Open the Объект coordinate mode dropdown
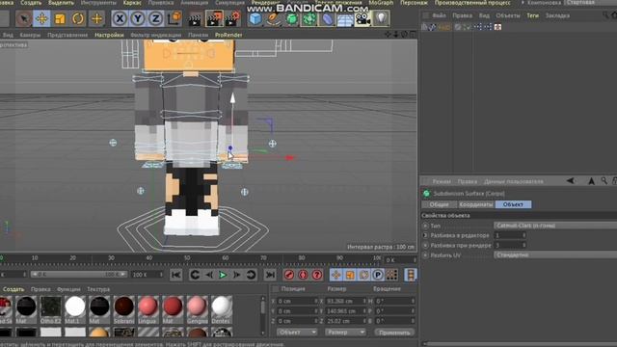The width and height of the screenshot is (617, 347). coord(297,332)
